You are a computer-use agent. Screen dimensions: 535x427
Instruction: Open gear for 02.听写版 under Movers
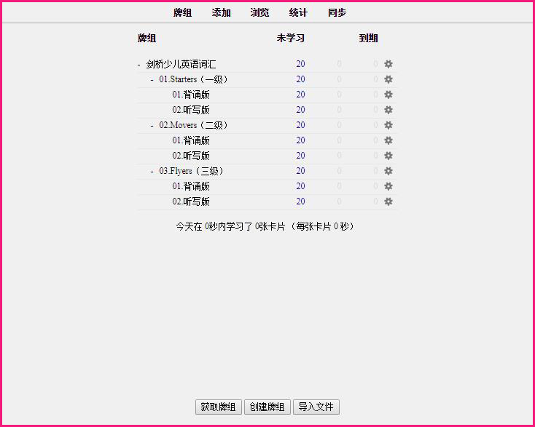(x=388, y=156)
